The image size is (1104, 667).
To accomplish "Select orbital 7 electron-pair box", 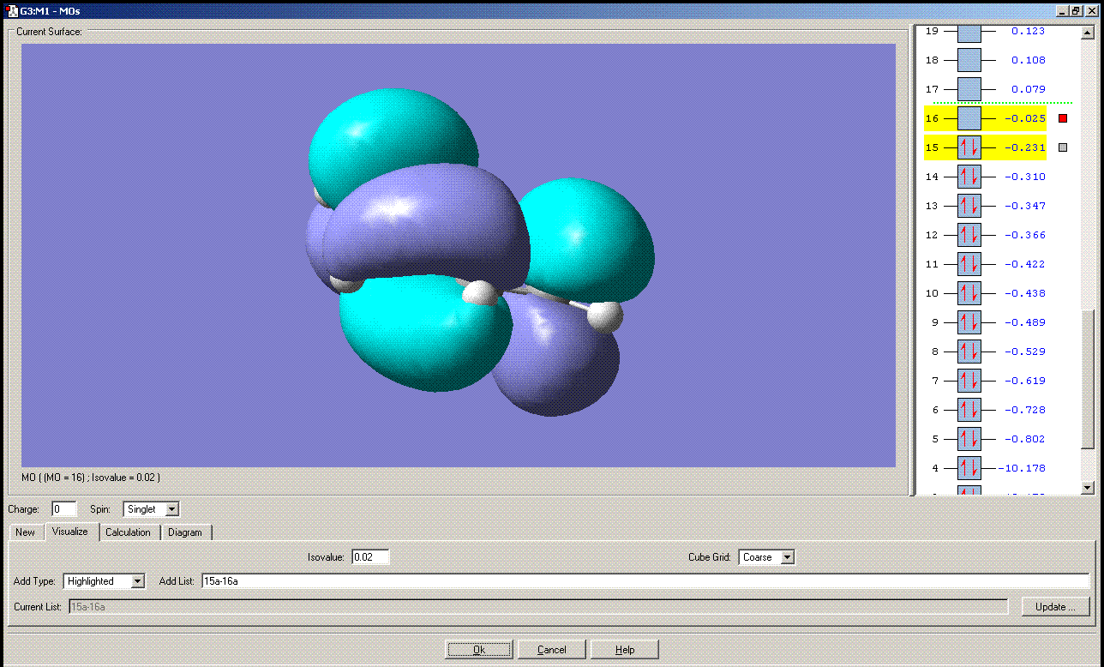I will (x=969, y=381).
